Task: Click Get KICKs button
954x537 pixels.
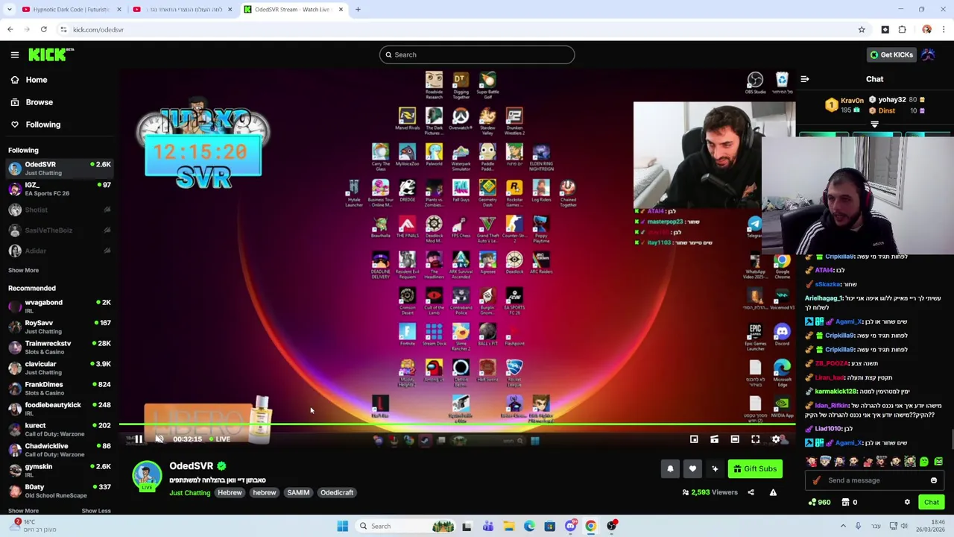Action: (x=891, y=54)
